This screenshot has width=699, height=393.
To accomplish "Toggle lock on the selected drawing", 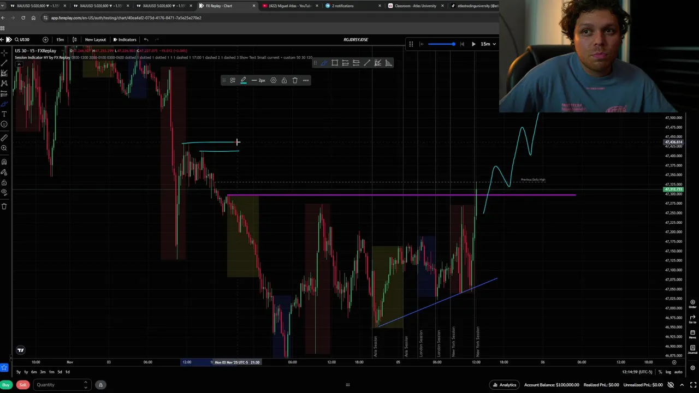I will click(x=284, y=80).
